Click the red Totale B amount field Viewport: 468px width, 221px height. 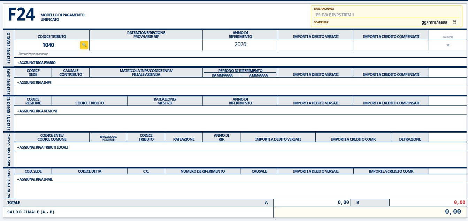[x=428, y=202]
